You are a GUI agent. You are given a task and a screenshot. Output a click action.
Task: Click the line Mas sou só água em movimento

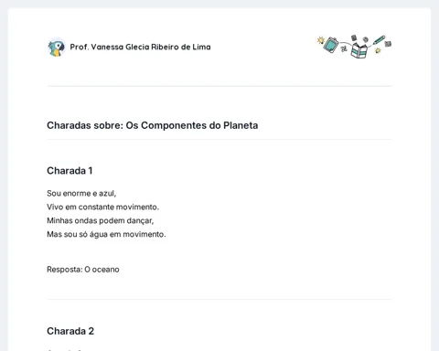click(x=106, y=234)
